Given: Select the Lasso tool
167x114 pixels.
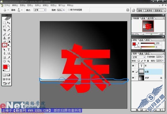Looking at the screenshot, I should [x=5, y=26].
